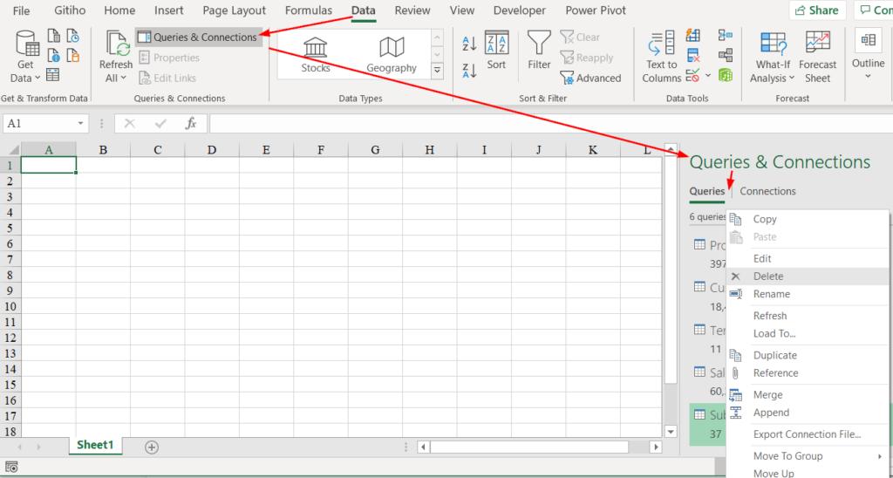Switch to the Home tab
This screenshot has height=478, width=893.
pos(119,10)
